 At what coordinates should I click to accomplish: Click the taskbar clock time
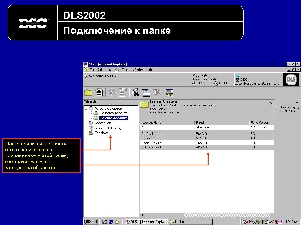tap(292, 222)
